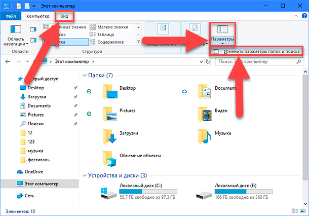Unpin Загрузки using its pin icon
The height and width of the screenshot is (216, 309).
coord(75,97)
